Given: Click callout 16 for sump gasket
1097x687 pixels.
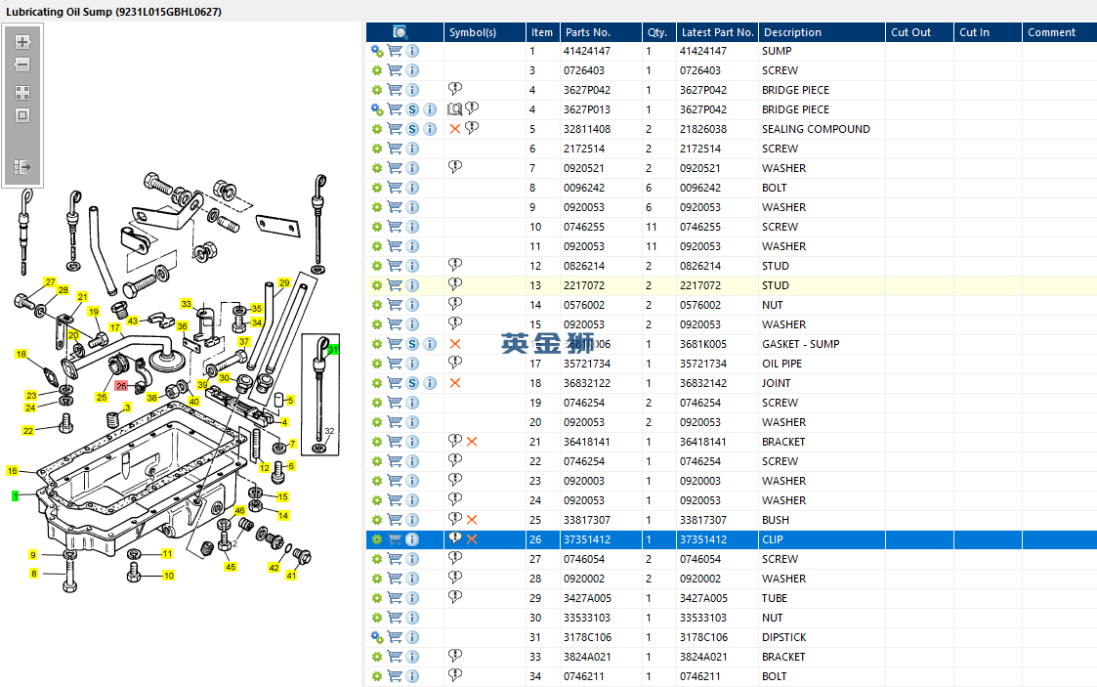Looking at the screenshot, I should pos(12,471).
